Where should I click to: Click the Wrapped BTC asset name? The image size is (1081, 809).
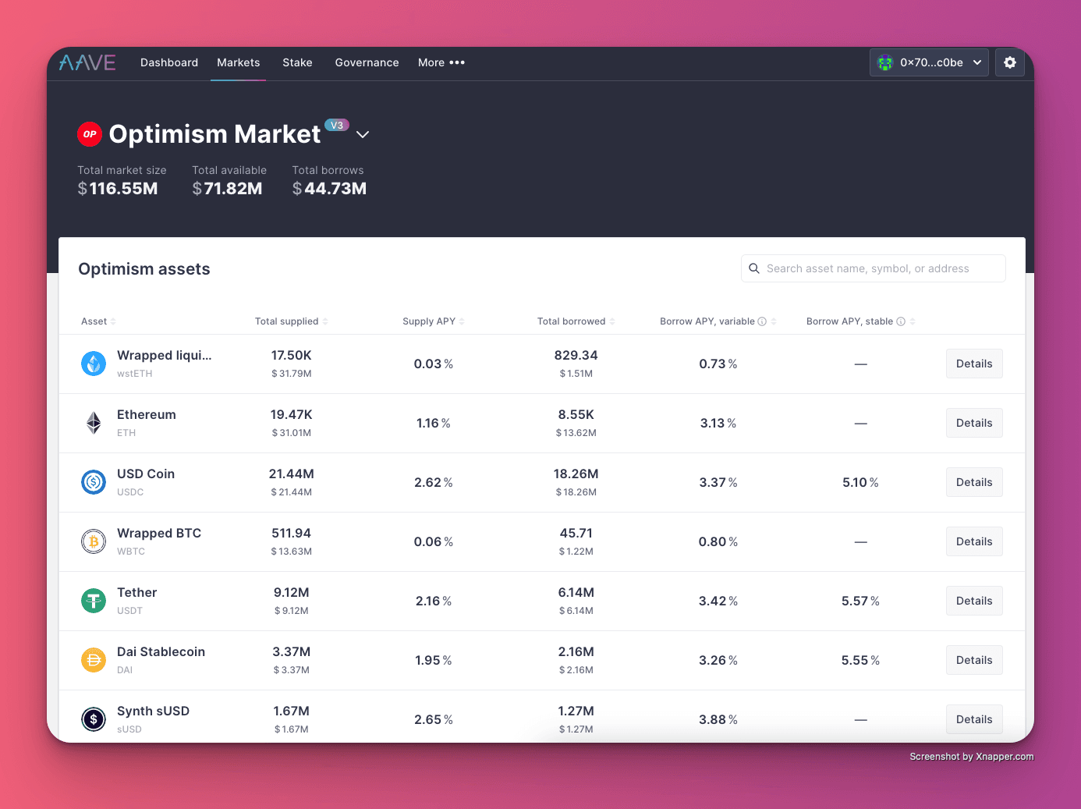tap(159, 533)
